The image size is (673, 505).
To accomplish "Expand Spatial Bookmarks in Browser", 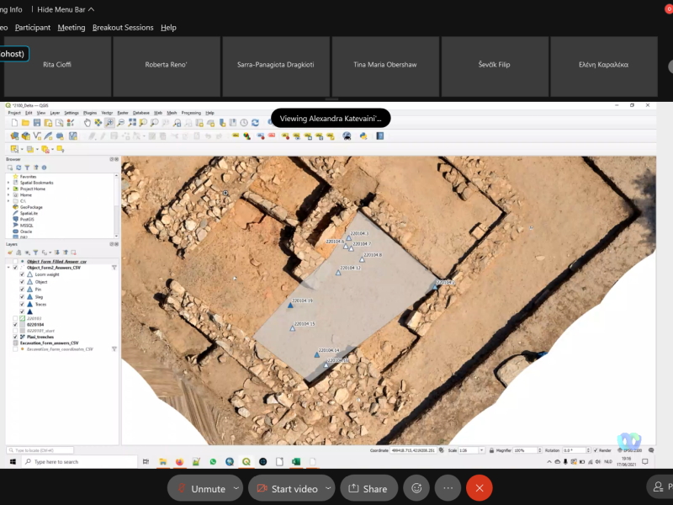I will 8,183.
